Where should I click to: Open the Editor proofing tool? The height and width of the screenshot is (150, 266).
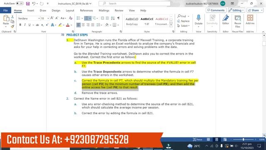click(226, 20)
